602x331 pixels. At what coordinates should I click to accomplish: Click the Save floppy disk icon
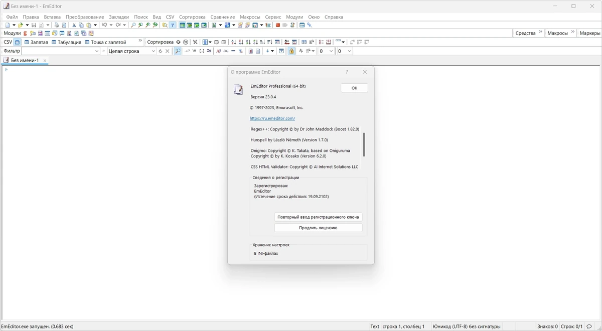click(x=34, y=25)
